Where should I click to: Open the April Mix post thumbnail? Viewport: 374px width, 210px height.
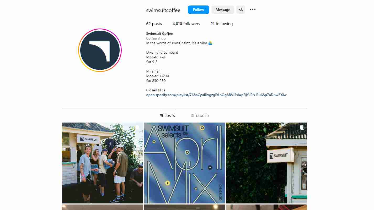pos(184,163)
